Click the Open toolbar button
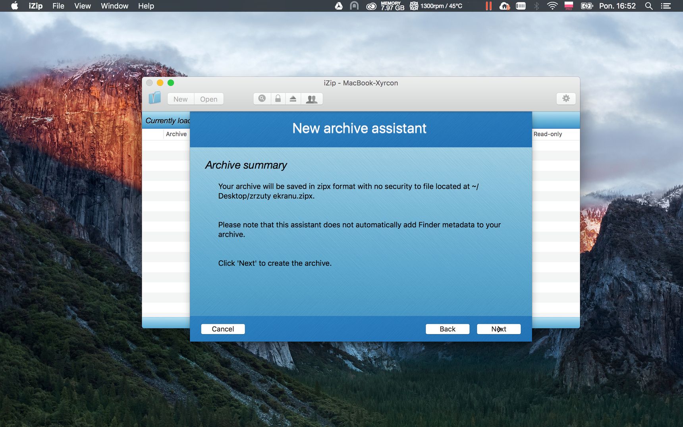683x427 pixels. 209,99
